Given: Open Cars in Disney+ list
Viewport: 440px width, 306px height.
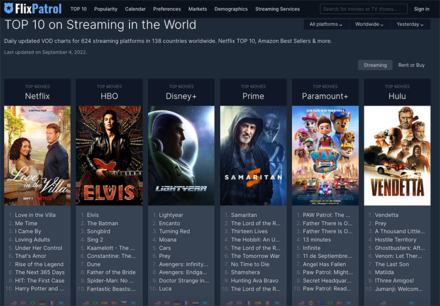Looking at the screenshot, I should click(x=165, y=248).
